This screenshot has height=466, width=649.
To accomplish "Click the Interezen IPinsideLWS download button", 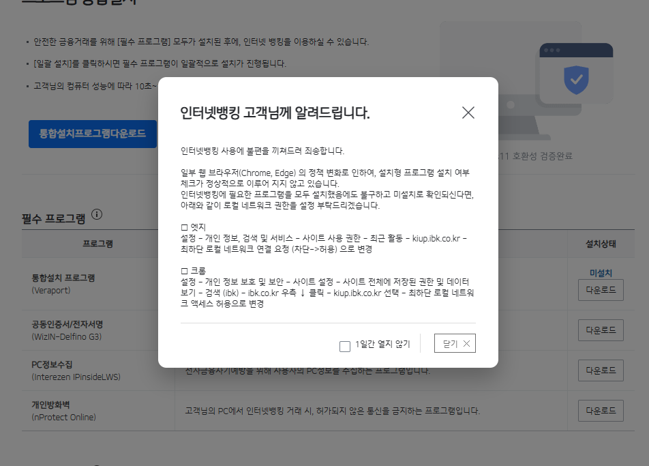I will (x=600, y=370).
